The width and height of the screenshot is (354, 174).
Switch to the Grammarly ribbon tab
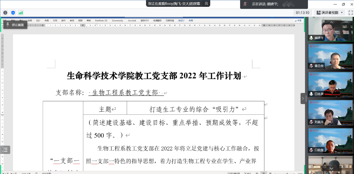(x=117, y=21)
